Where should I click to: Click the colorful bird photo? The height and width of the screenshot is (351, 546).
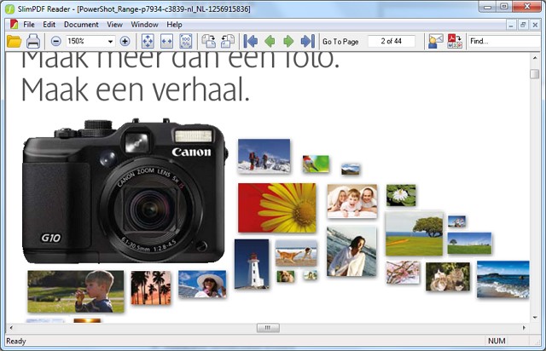(316, 164)
